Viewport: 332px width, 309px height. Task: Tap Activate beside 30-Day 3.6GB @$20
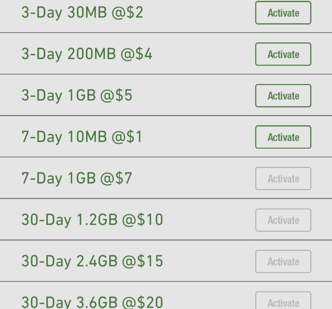coord(283,301)
